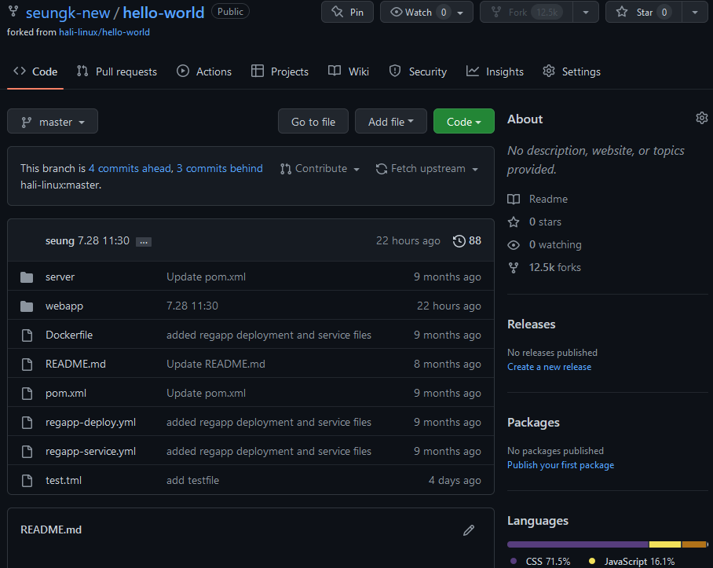
Task: Toggle Star on this repository
Action: [643, 12]
